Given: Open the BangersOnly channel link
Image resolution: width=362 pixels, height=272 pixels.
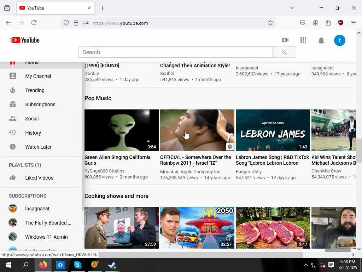Looking at the screenshot, I should click(x=249, y=172).
